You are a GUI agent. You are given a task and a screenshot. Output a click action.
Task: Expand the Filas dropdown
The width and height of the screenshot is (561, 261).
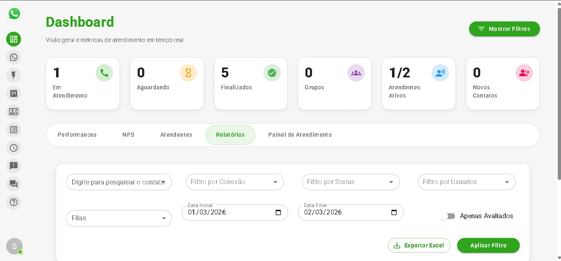coord(119,218)
